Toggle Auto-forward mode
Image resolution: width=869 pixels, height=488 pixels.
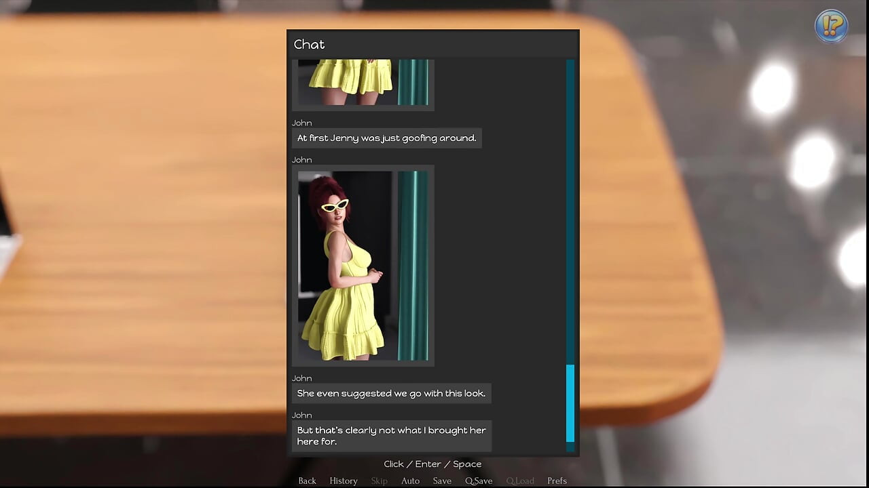[x=410, y=481]
